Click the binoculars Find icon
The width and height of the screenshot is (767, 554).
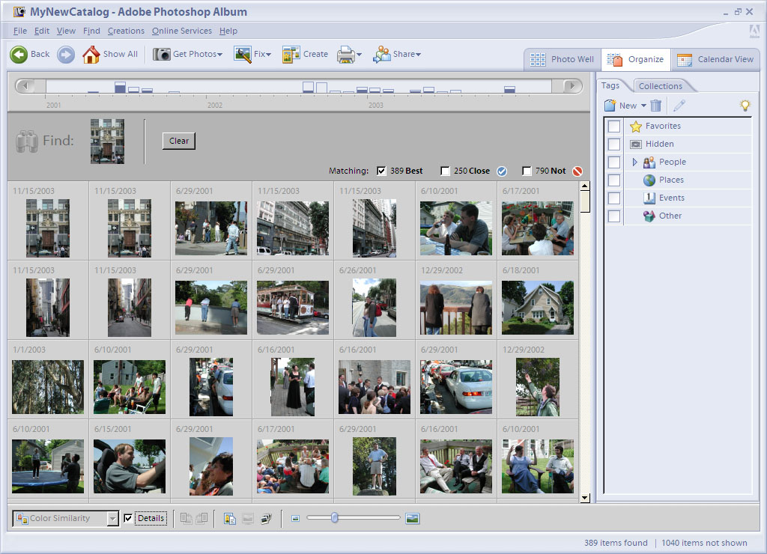tap(27, 141)
